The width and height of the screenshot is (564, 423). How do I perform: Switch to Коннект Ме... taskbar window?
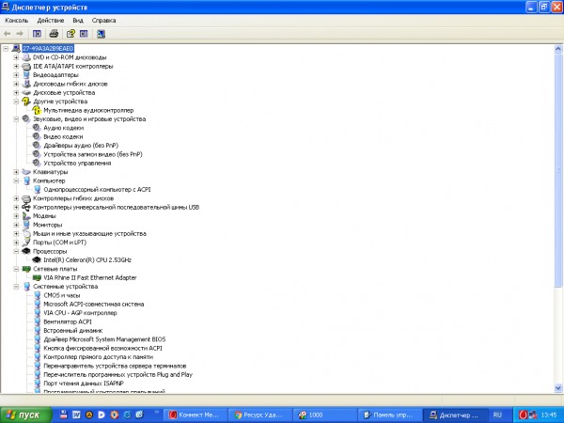pos(196,415)
